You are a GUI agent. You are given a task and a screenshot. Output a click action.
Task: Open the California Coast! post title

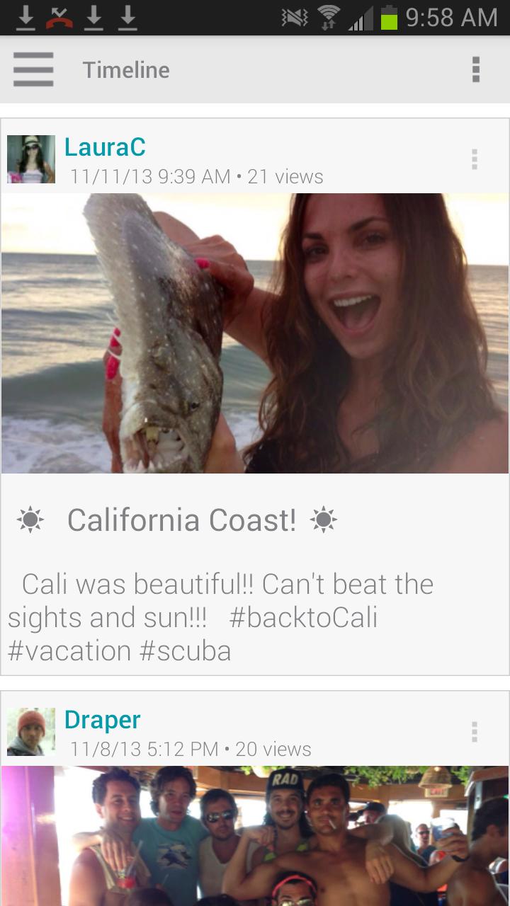point(181,520)
